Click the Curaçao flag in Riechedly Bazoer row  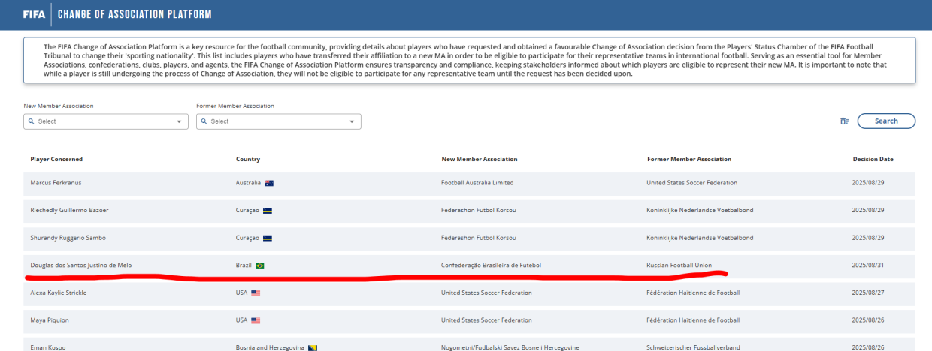click(268, 211)
